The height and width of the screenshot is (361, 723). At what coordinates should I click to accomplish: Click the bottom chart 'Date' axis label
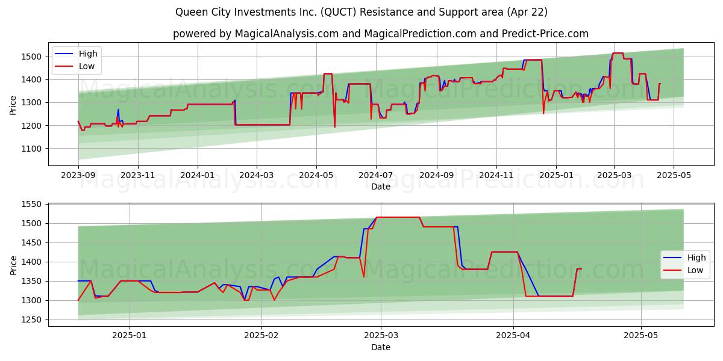(x=381, y=347)
